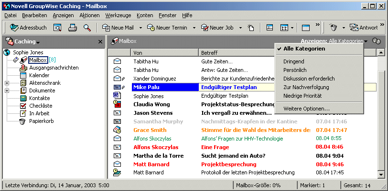The width and height of the screenshot is (388, 191).
Task: Select the Mailbox folder
Action: (38, 60)
